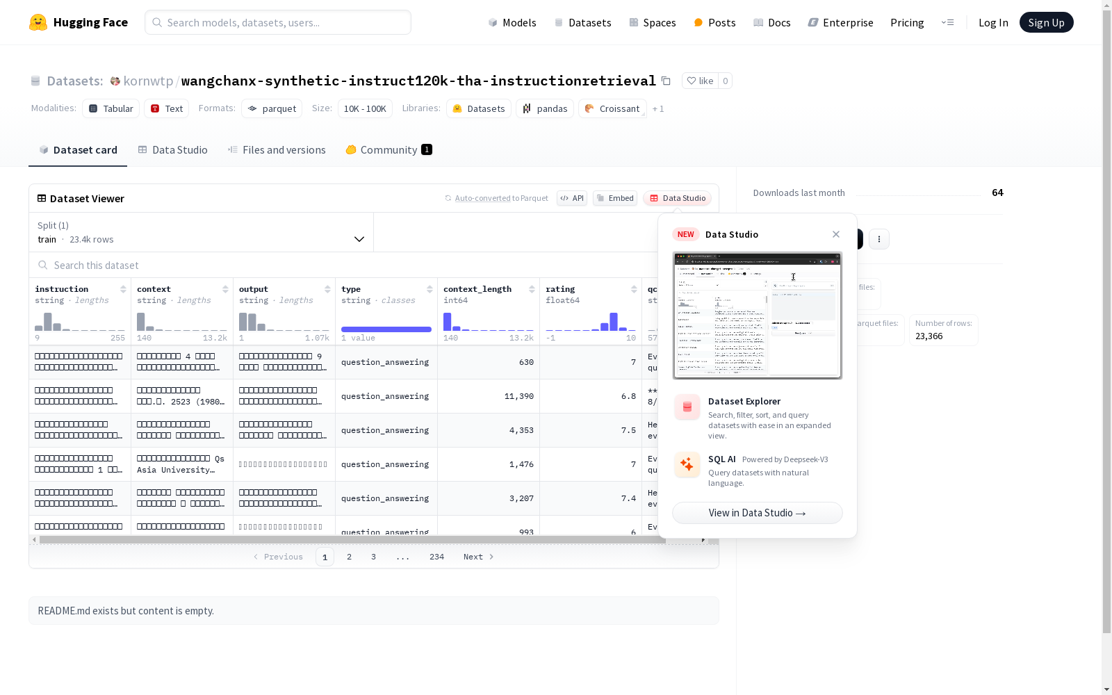Sort by the rating column
The width and height of the screenshot is (1112, 695).
pyautogui.click(x=634, y=289)
